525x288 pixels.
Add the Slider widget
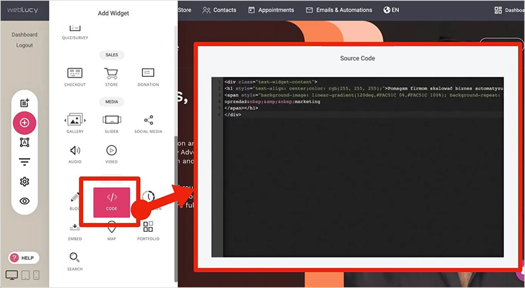point(112,123)
